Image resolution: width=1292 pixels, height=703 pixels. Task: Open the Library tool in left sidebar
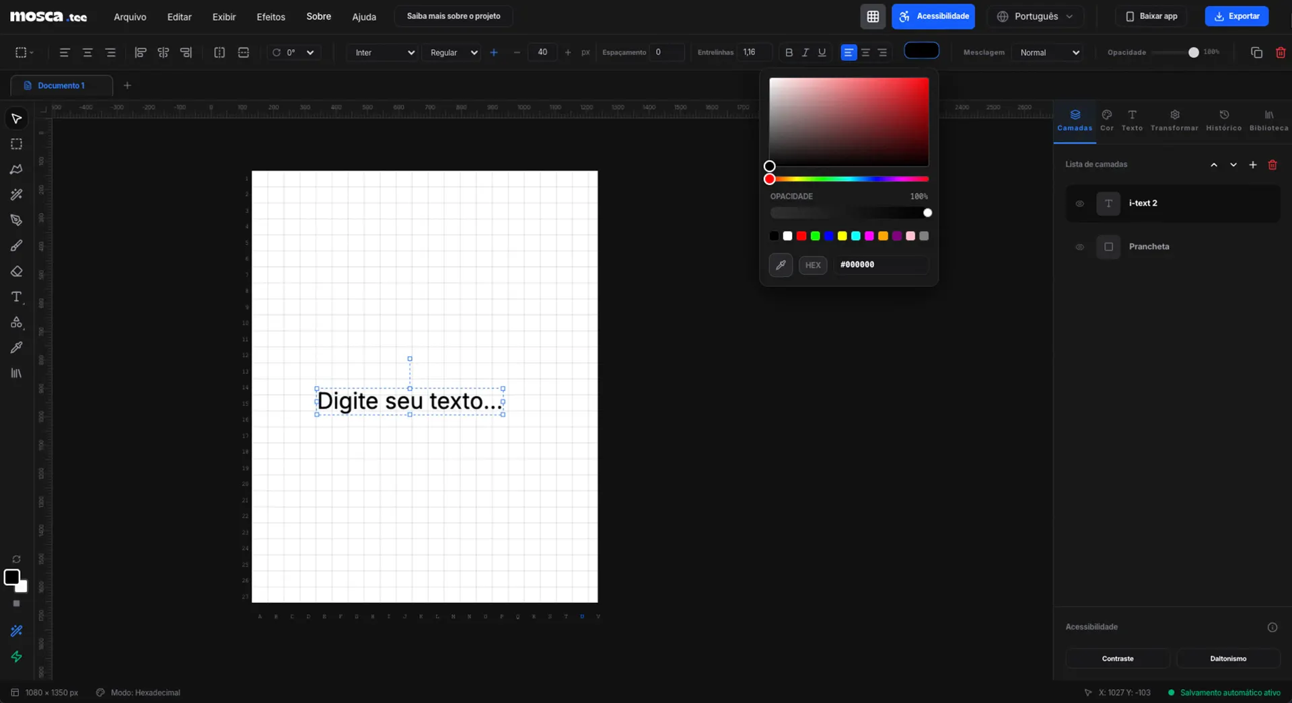16,373
